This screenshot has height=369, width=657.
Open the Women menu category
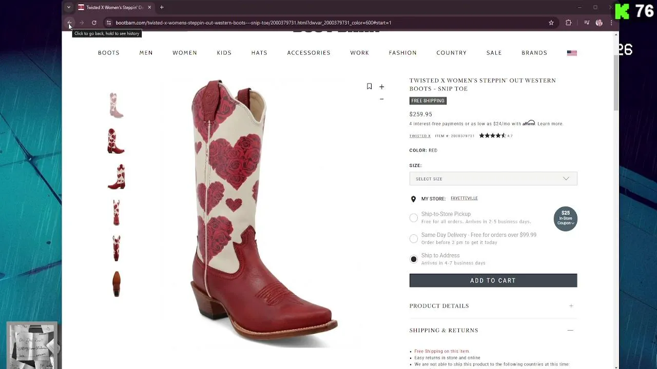[x=185, y=53]
